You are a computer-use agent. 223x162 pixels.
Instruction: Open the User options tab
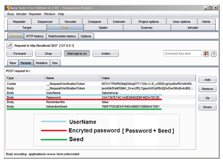182,22
